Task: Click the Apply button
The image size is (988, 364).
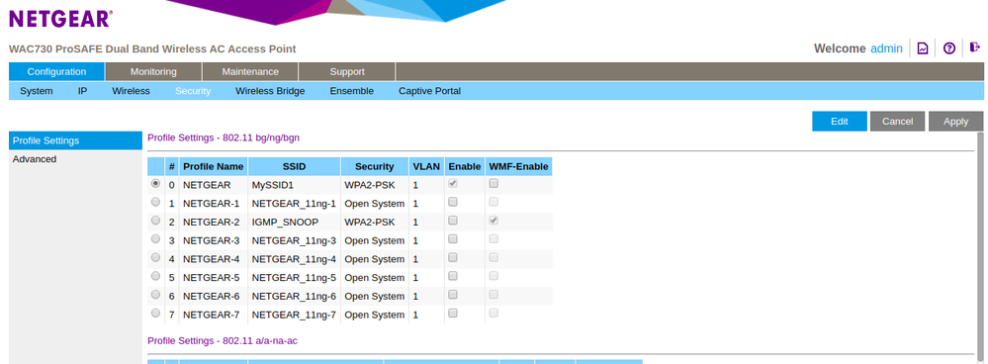Action: click(956, 122)
